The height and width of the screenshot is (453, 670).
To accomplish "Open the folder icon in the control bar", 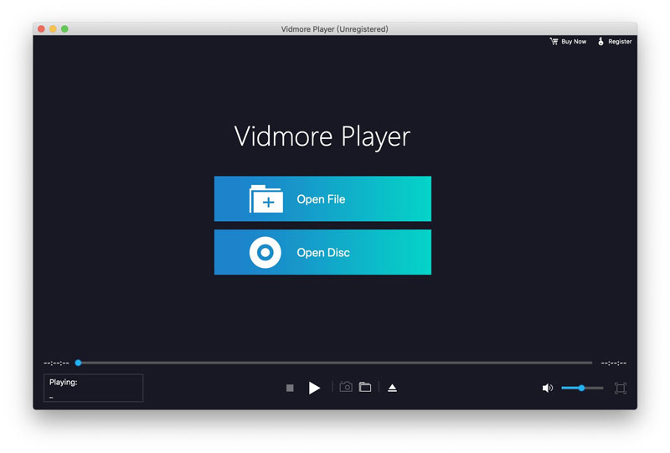I will [365, 387].
